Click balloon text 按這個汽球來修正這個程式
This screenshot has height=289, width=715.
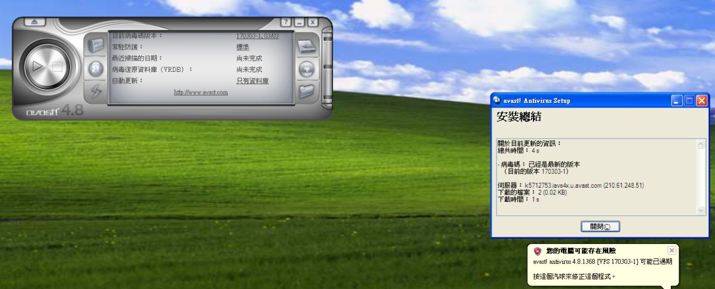point(574,276)
